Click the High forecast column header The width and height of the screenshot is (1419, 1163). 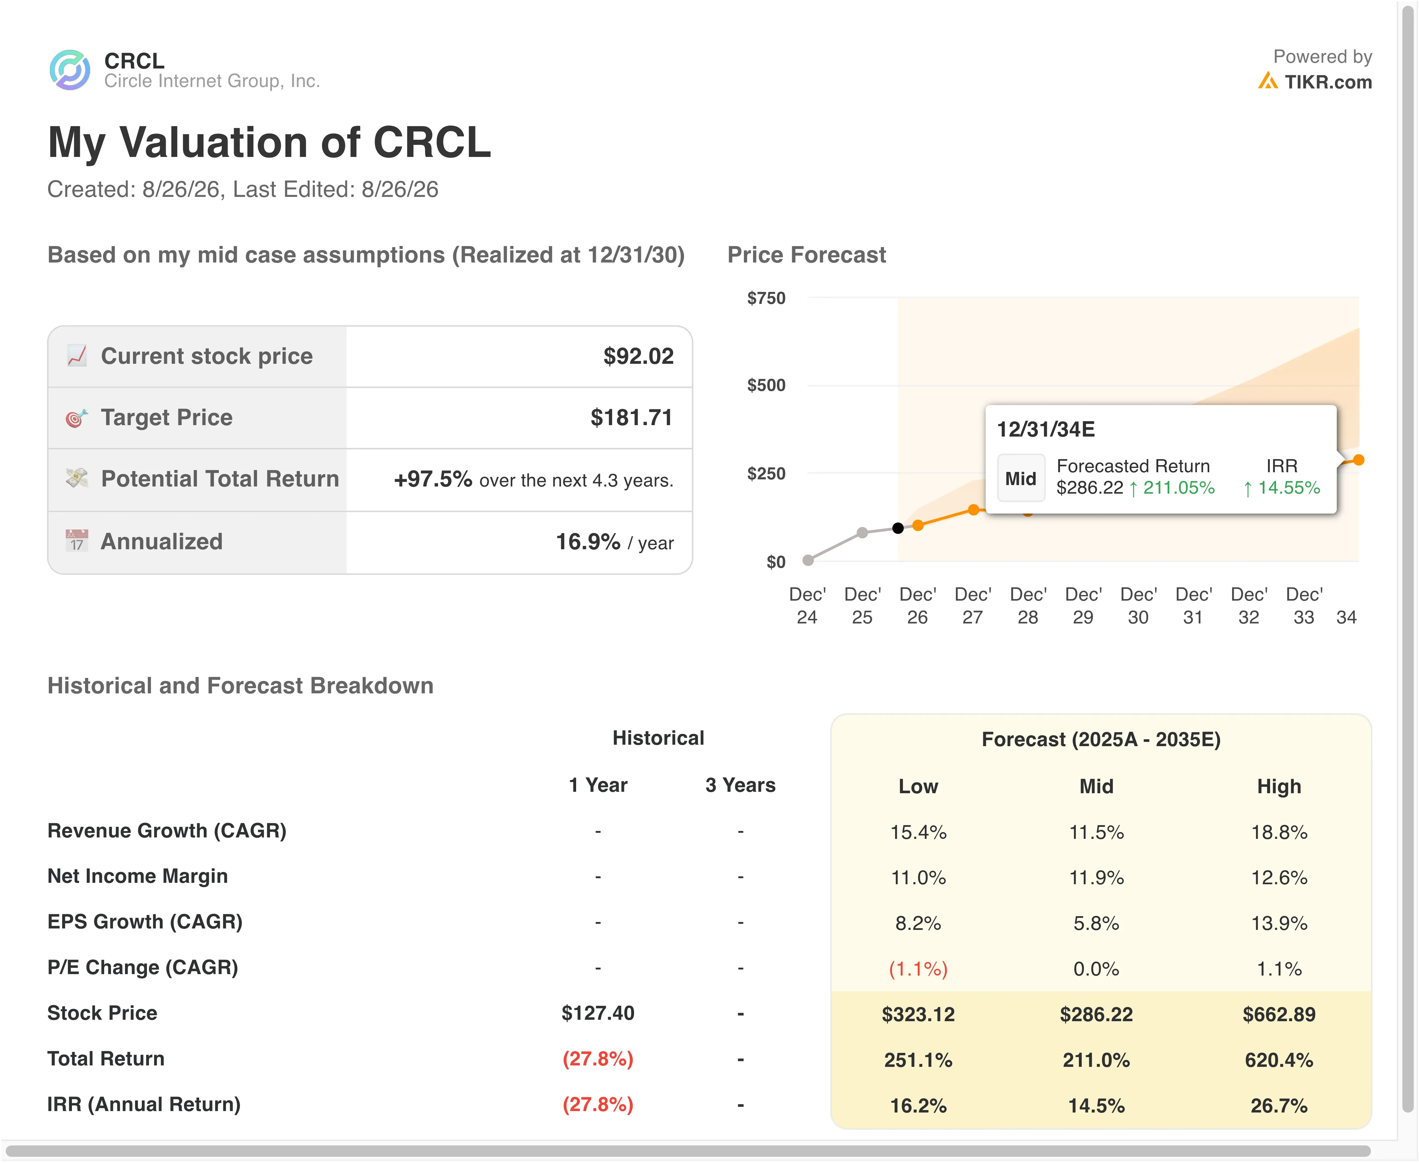tap(1279, 786)
